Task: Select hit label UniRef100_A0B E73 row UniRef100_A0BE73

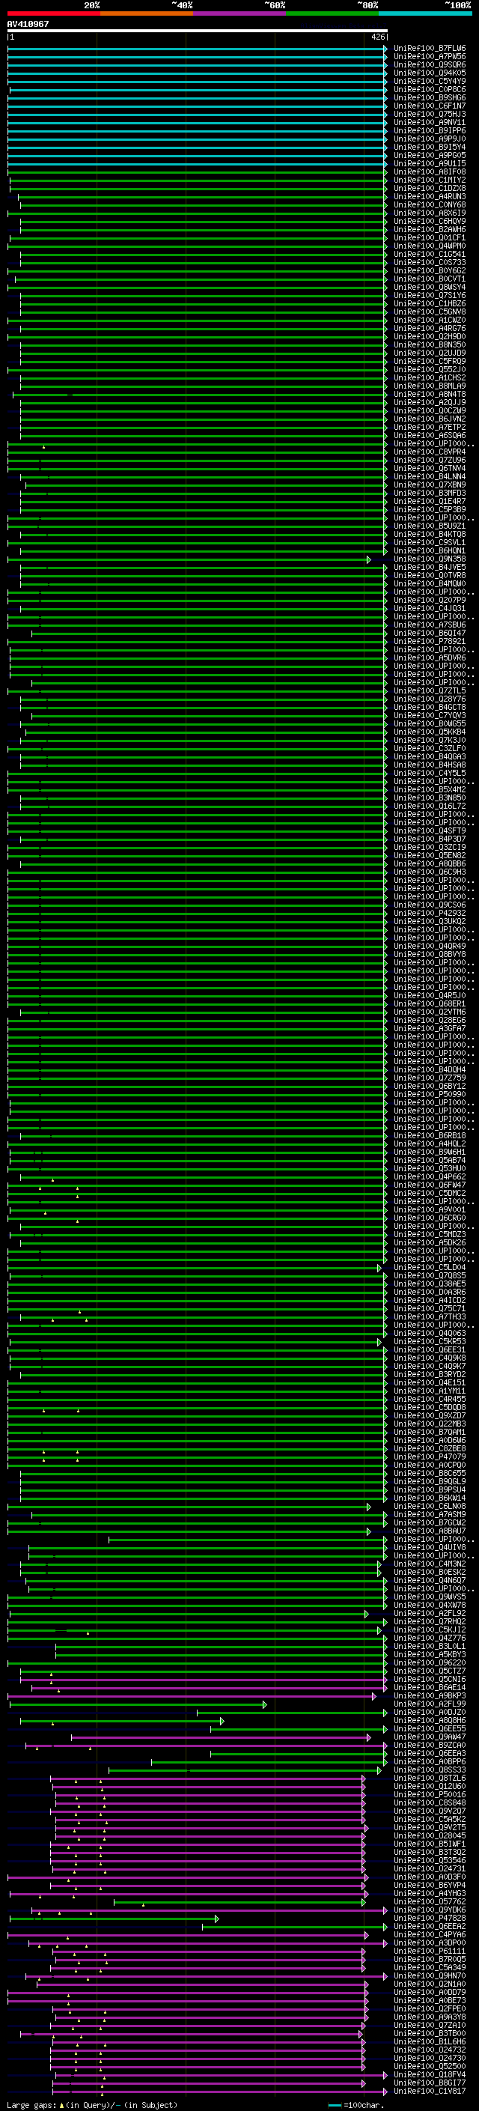Action: [x=430, y=2000]
